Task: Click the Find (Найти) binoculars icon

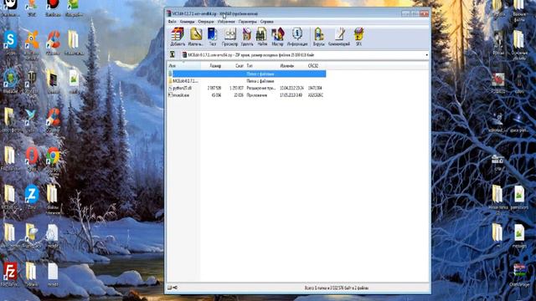Action: pos(262,37)
